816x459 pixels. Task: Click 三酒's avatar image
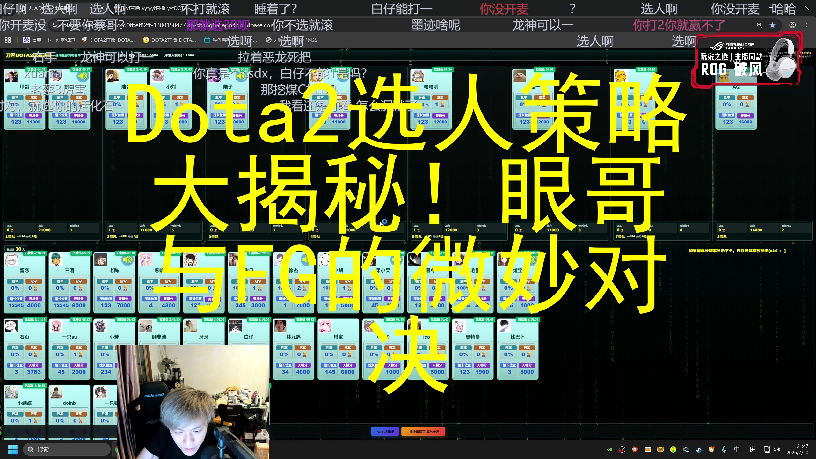[56, 260]
